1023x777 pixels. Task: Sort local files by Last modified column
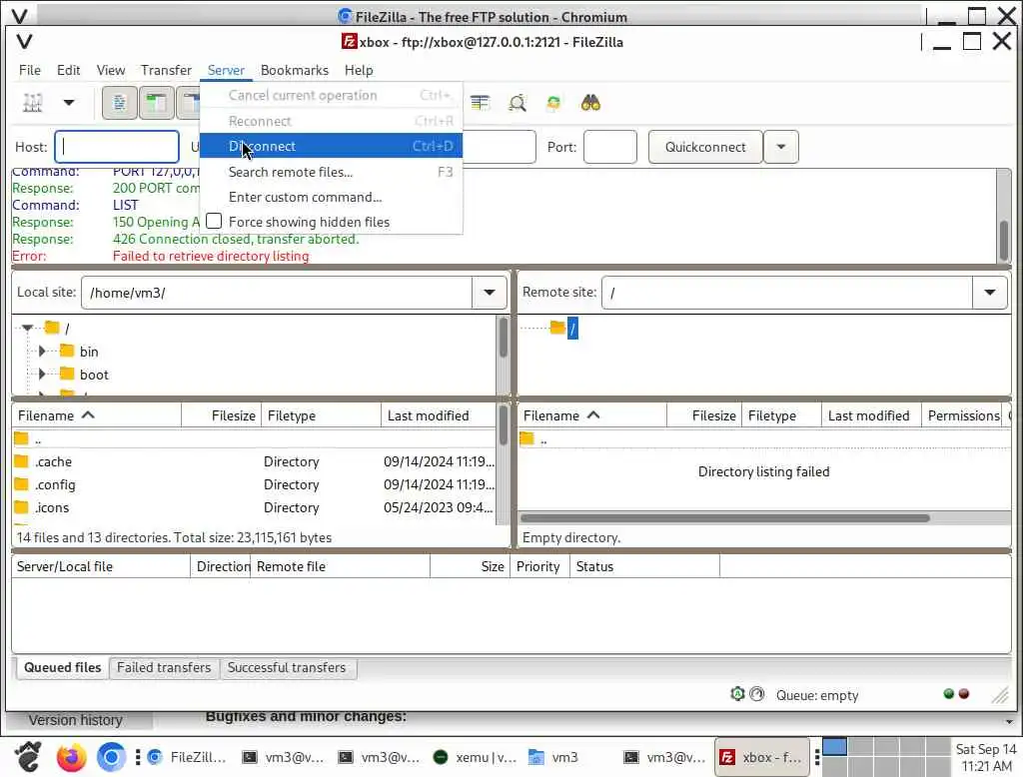tap(439, 415)
